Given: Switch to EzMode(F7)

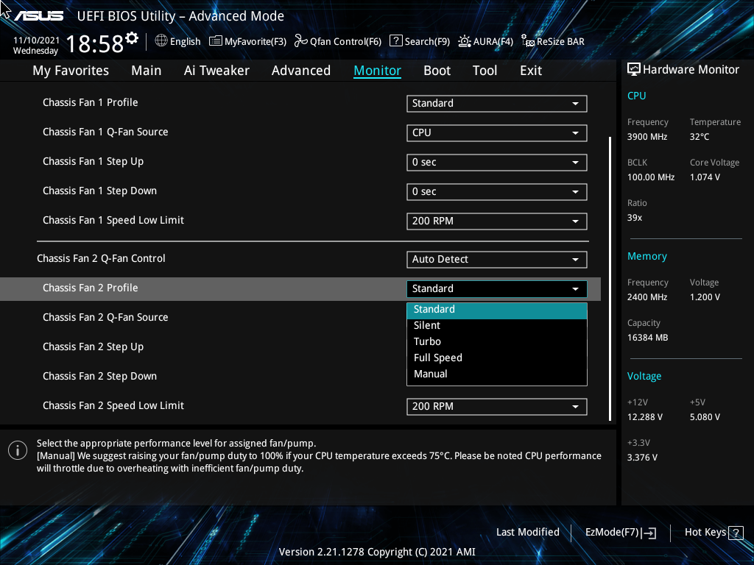Looking at the screenshot, I should pyautogui.click(x=620, y=533).
